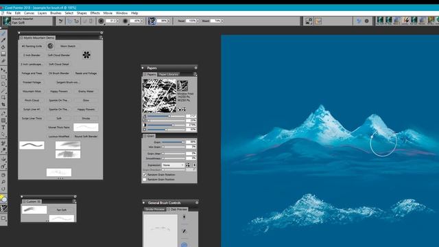Viewport: 439px width, 247px height.
Task: Open the opacity dropdown arrow
Action: point(142,21)
